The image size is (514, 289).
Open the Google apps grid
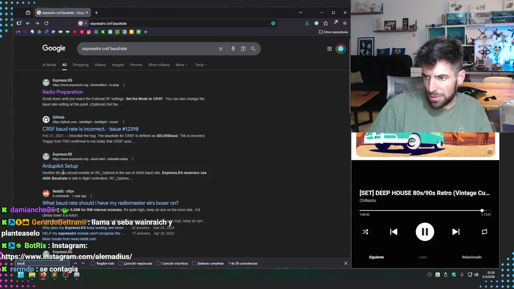click(x=329, y=49)
